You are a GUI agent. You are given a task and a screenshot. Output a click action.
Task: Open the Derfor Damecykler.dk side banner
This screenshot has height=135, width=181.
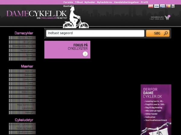[x=156, y=109]
